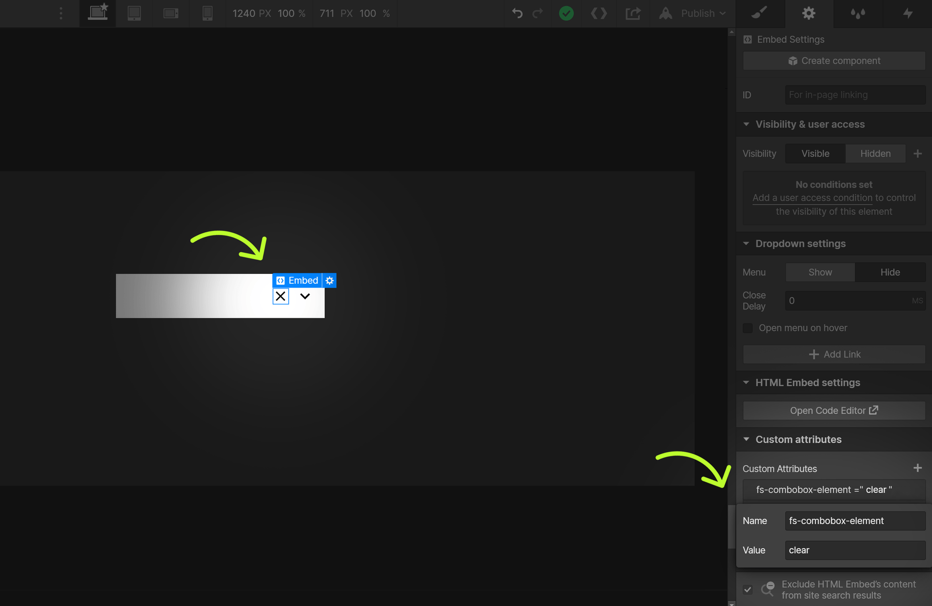The height and width of the screenshot is (606, 932).
Task: Open the Style Manager droplets panel
Action: point(857,14)
